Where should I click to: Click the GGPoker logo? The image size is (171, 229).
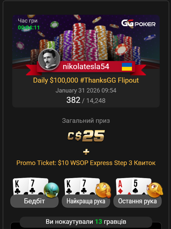138,23
